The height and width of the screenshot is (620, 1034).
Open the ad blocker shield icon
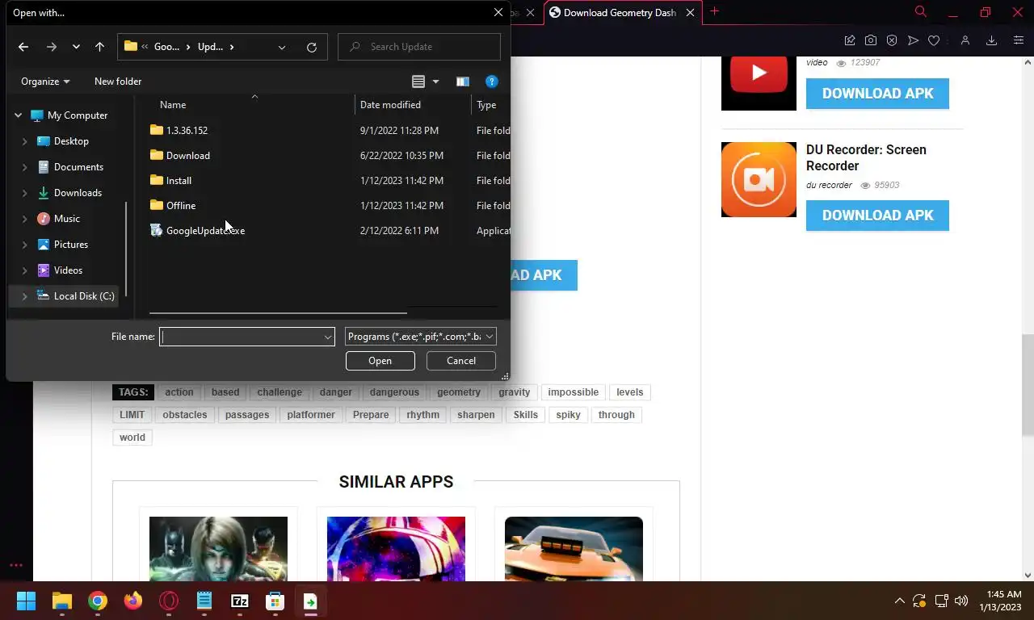892,40
